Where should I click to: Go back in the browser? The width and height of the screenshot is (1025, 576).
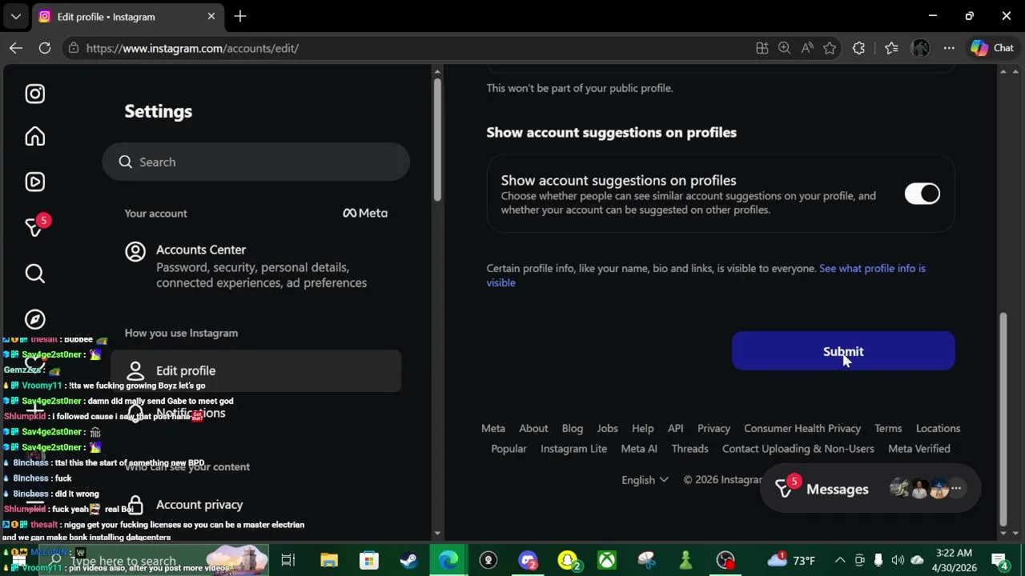click(x=16, y=48)
